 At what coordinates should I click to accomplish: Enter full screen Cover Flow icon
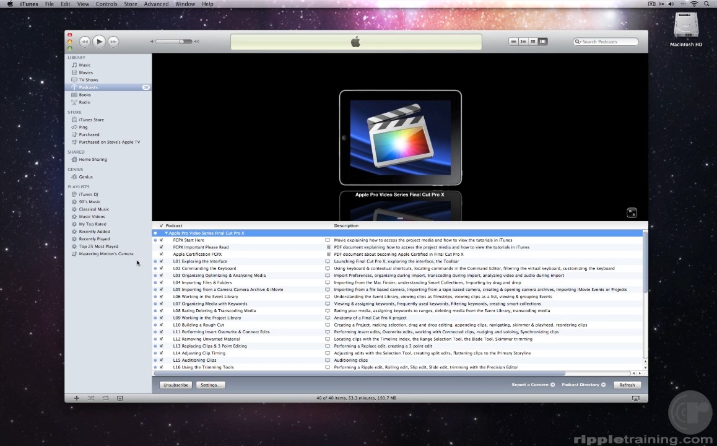(632, 212)
